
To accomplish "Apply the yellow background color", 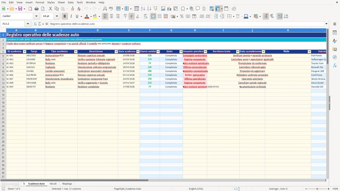I will (x=95, y=16).
